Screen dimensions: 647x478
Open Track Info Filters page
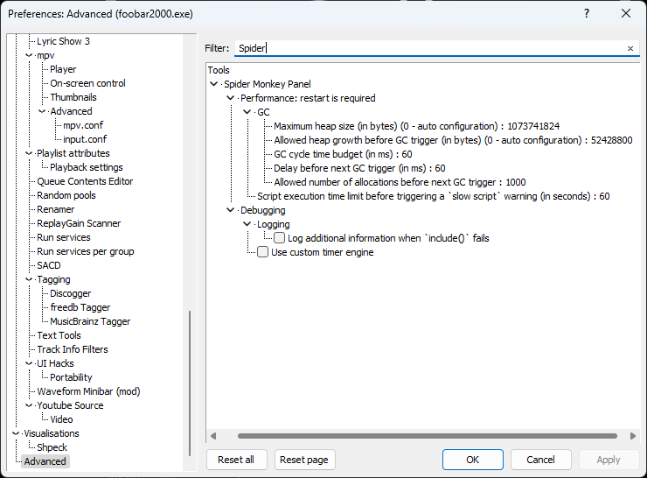[x=73, y=349]
